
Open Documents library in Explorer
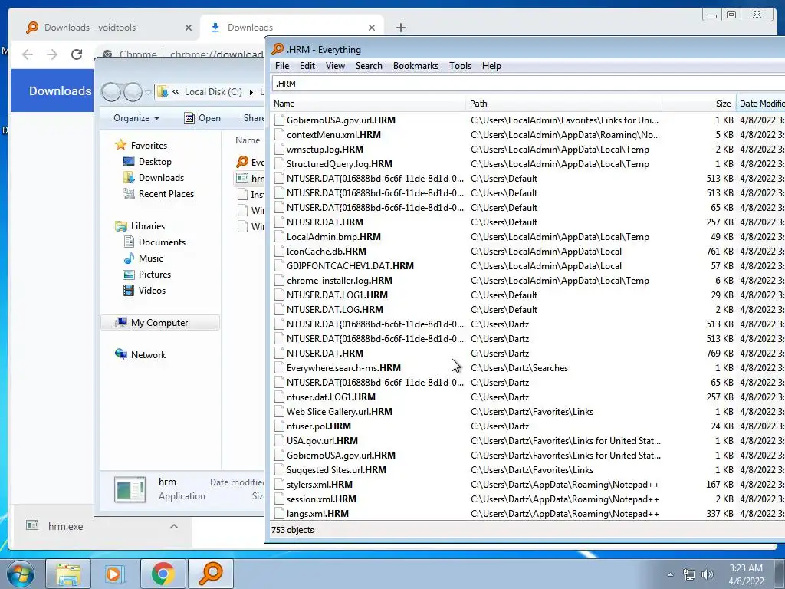pos(162,242)
